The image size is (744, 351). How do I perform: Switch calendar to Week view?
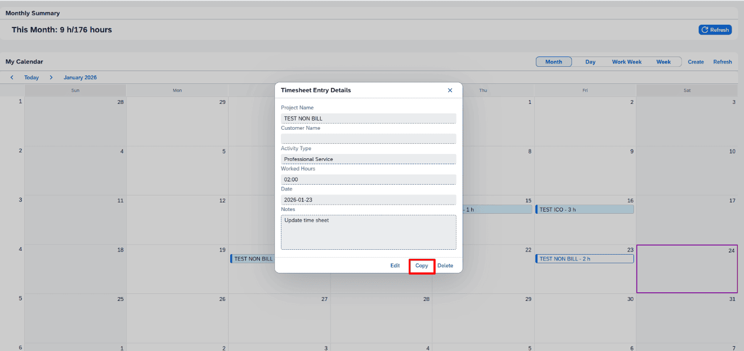pyautogui.click(x=663, y=62)
